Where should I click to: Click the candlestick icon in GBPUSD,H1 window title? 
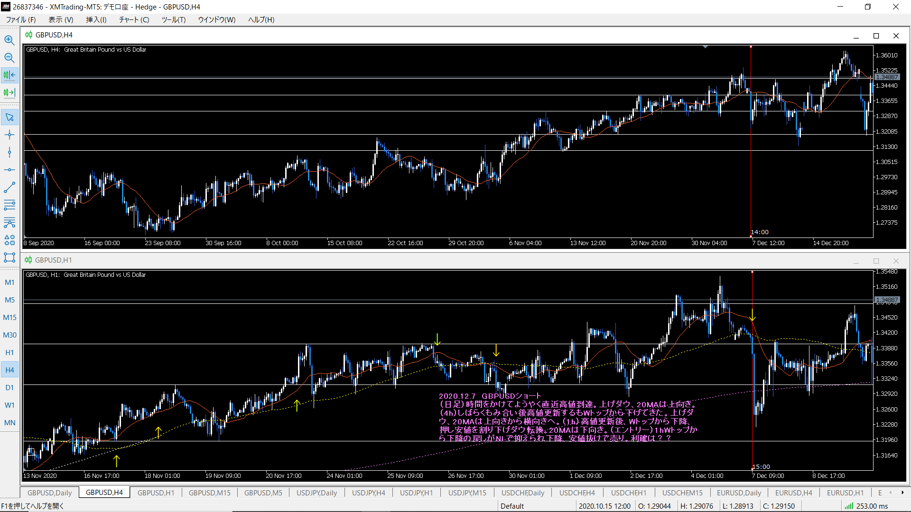[x=28, y=260]
